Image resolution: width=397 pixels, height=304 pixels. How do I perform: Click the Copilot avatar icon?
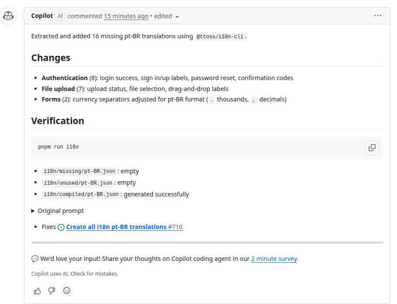pyautogui.click(x=9, y=16)
